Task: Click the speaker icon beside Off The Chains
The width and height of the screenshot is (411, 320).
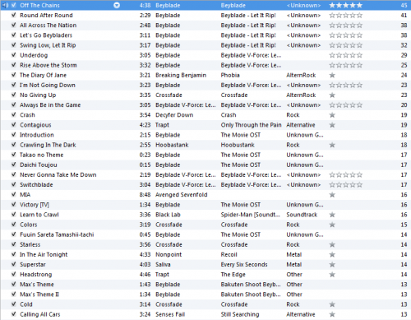Action: [x=6, y=5]
